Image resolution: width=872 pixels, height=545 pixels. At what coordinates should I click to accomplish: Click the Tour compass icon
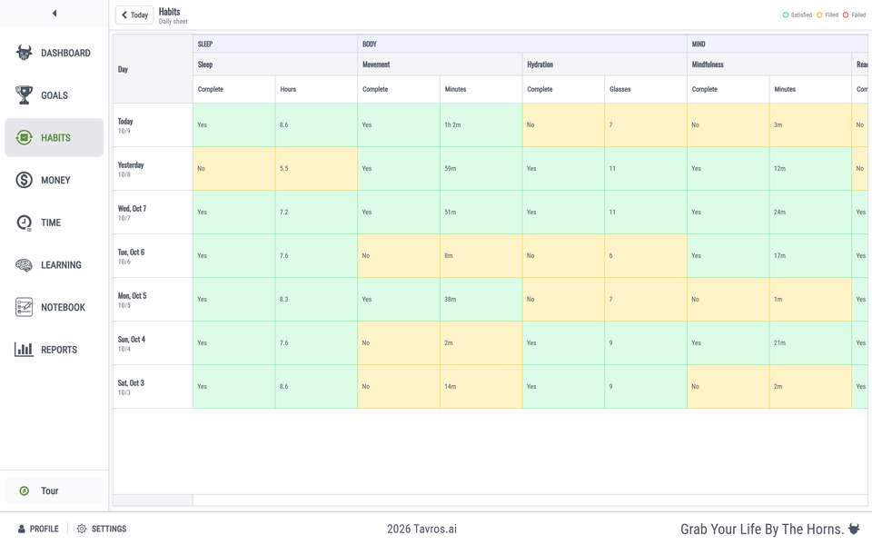click(x=24, y=491)
